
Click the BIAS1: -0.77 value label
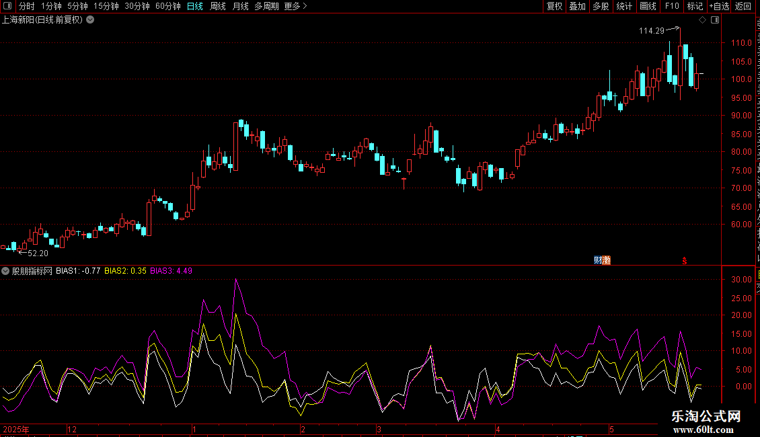(78, 271)
